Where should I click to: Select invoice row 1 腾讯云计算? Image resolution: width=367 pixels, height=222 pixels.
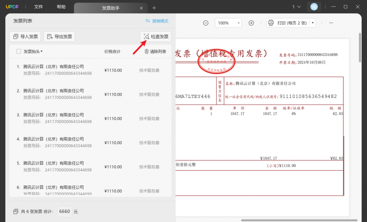[90, 70]
